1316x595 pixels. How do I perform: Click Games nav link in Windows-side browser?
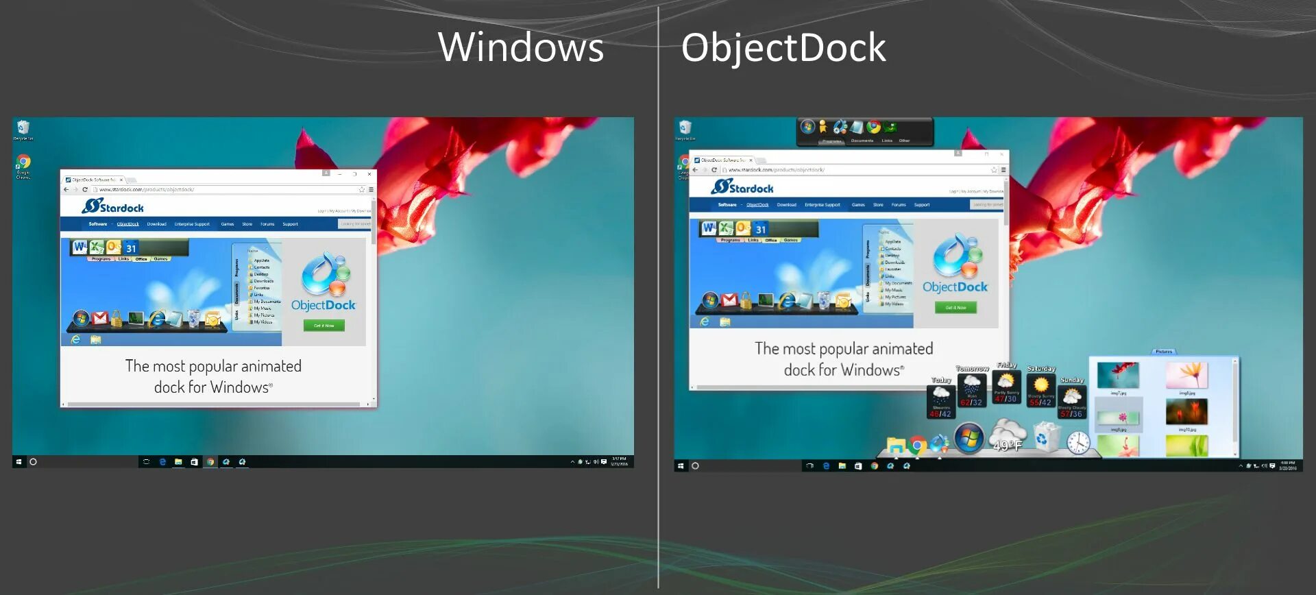point(228,224)
